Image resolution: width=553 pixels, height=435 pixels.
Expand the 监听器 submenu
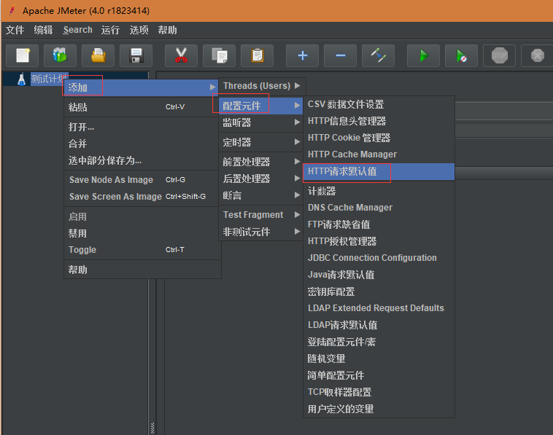[260, 122]
